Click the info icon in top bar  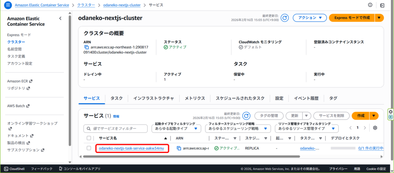tap(370, 5)
